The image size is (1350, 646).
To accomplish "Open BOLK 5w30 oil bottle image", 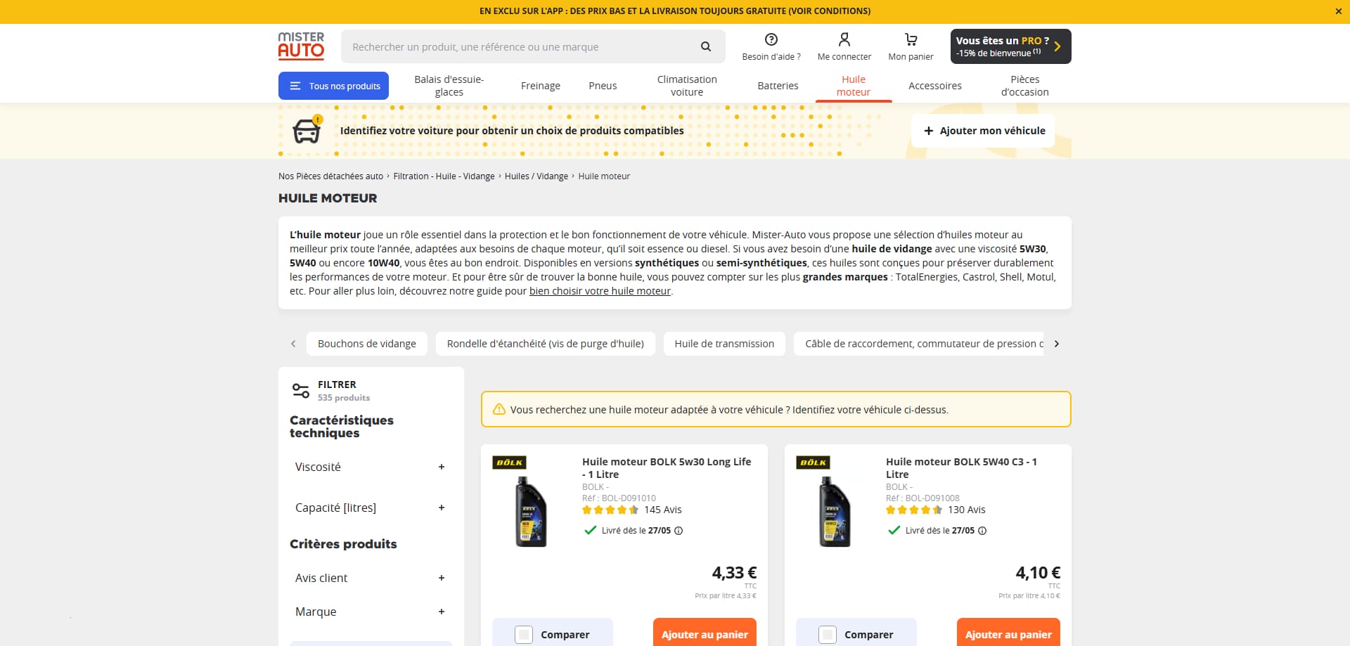I will pyautogui.click(x=531, y=512).
